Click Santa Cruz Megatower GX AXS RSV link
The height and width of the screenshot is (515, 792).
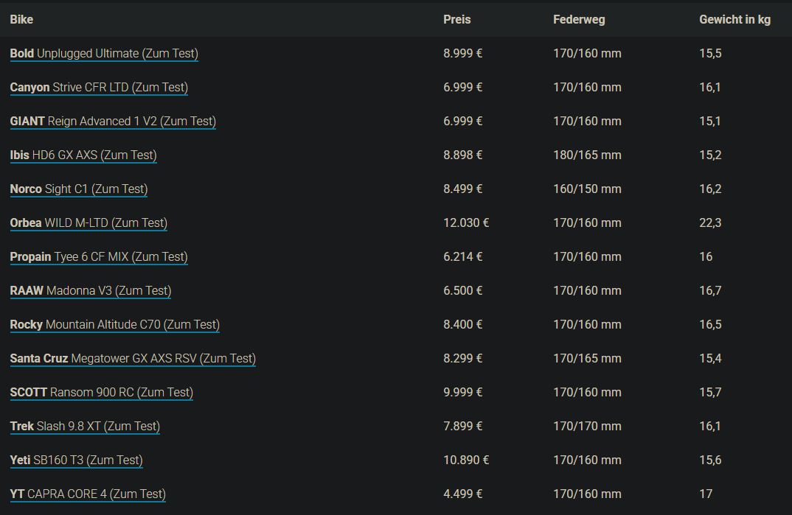133,359
